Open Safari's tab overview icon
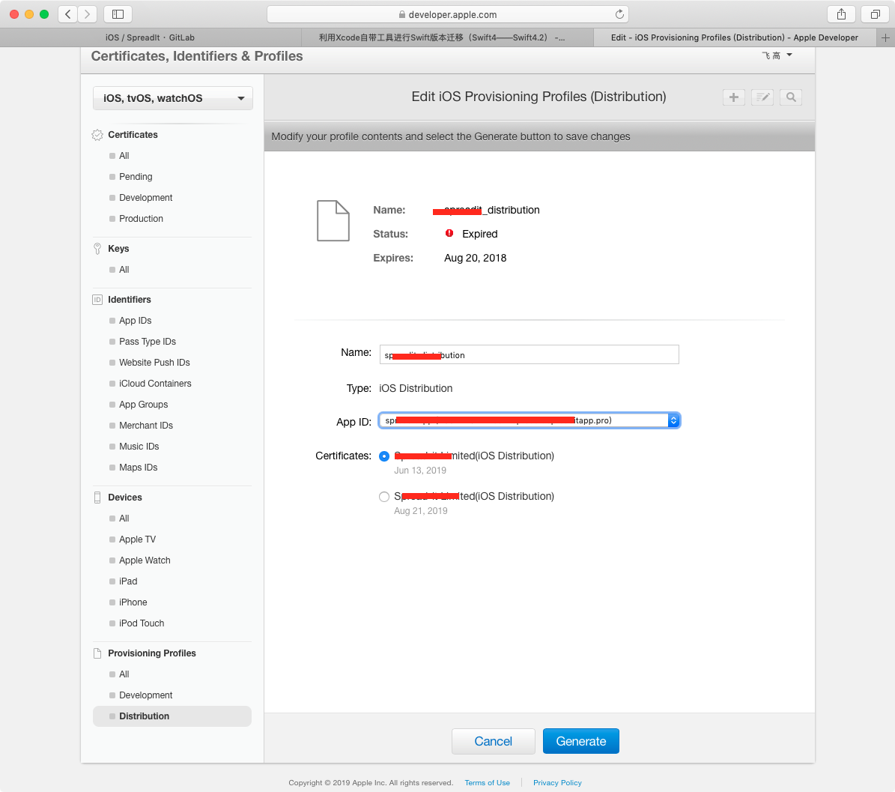Viewport: 895px width, 792px height. pos(874,14)
